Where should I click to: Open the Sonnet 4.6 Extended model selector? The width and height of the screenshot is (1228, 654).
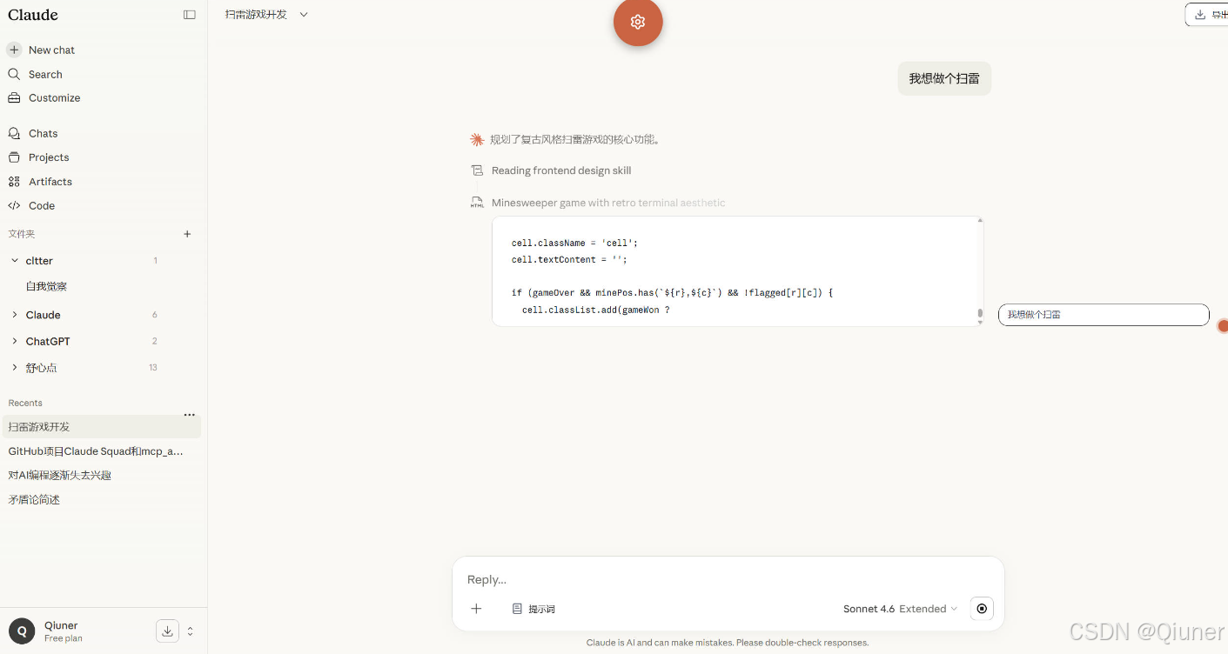[x=900, y=609]
